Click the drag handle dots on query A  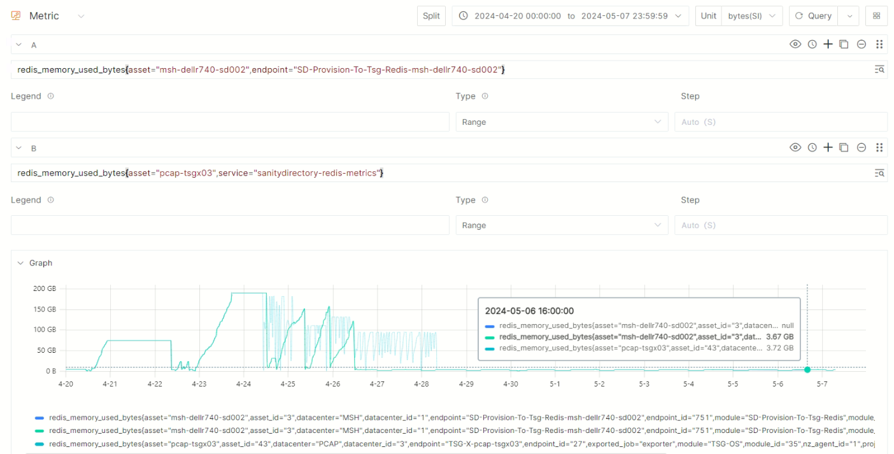click(879, 45)
